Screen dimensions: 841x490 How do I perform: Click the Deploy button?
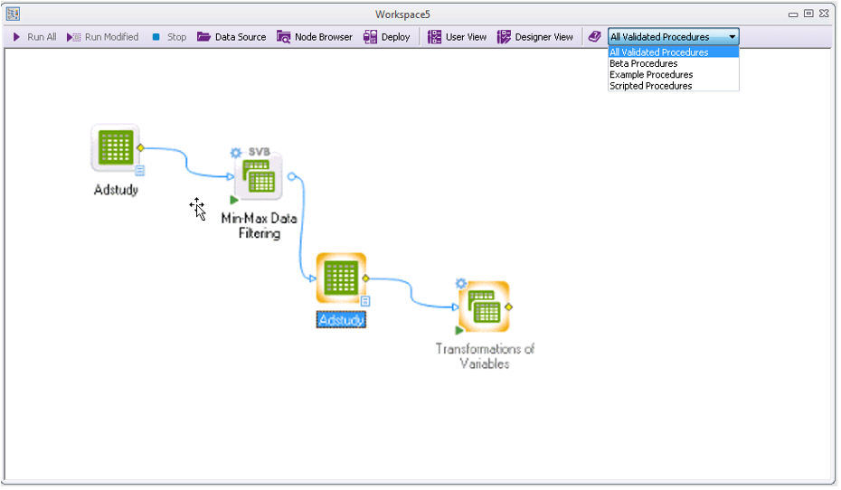(x=387, y=37)
